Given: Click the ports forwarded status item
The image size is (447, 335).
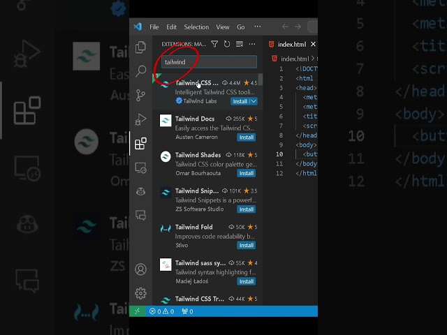Looking at the screenshot, I should pos(187,311).
